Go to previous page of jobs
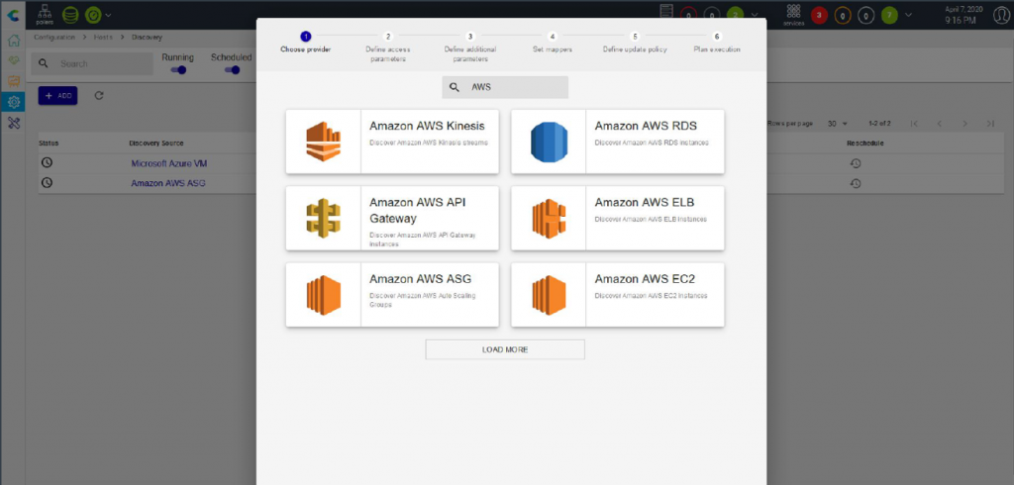The width and height of the screenshot is (1014, 485). pyautogui.click(x=939, y=123)
